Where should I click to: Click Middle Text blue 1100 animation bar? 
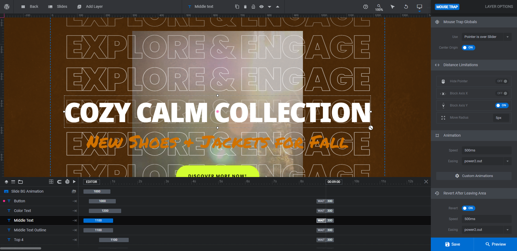[98, 221]
